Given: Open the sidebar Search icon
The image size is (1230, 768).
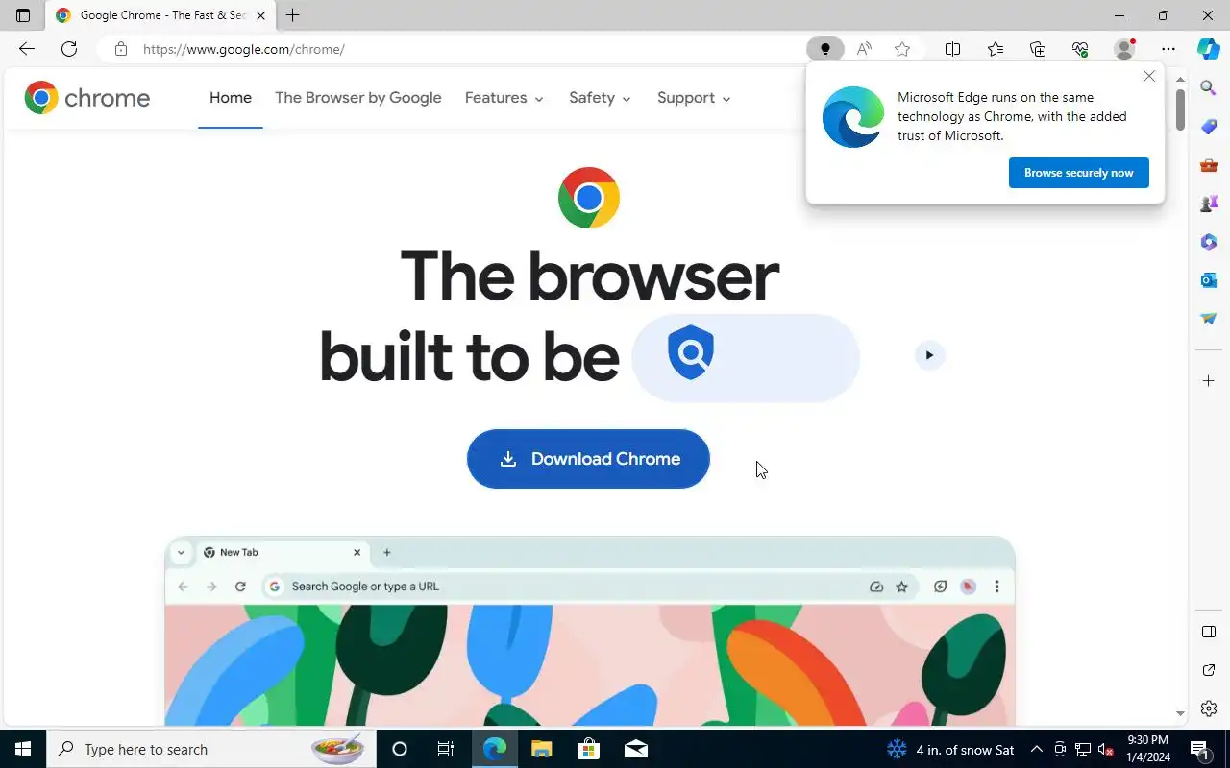Looking at the screenshot, I should click(1209, 88).
